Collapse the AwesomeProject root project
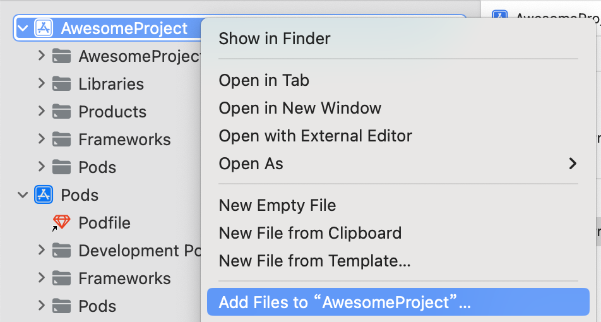Image resolution: width=601 pixels, height=322 pixels. (x=23, y=28)
